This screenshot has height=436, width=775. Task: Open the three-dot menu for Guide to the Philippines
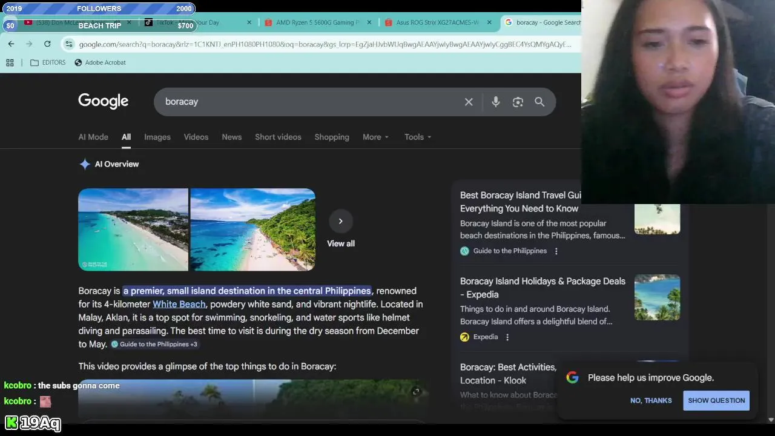[556, 251]
